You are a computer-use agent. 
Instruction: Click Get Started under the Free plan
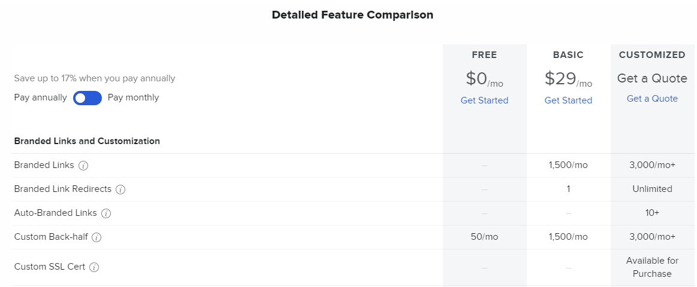point(484,100)
